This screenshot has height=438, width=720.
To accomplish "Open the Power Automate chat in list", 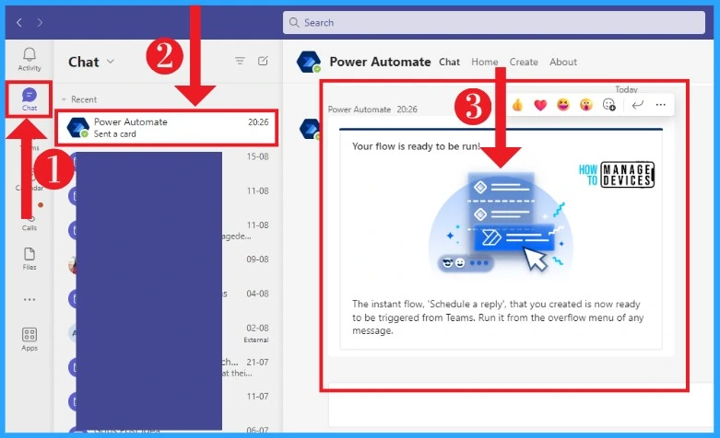I will 167,128.
